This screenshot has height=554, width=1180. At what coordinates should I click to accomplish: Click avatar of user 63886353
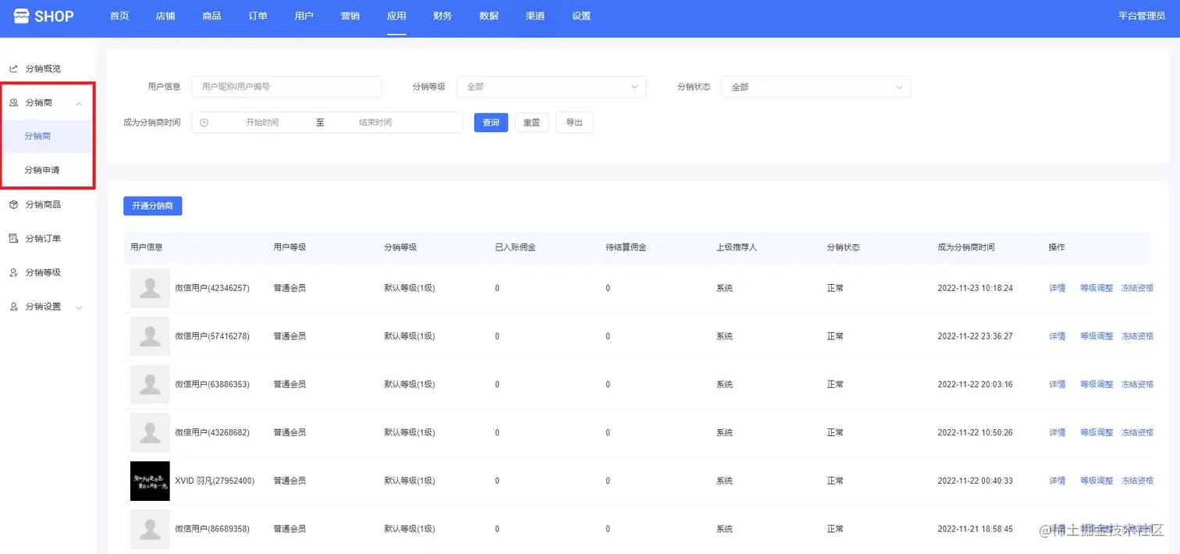click(150, 385)
